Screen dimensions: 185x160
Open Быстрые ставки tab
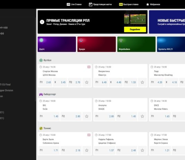129,5
